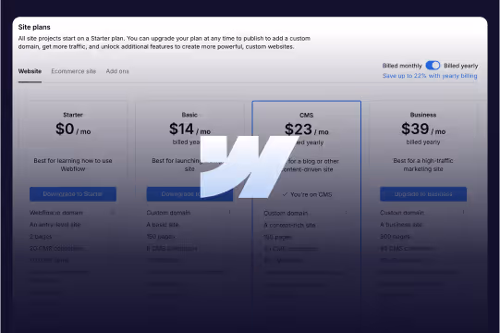Click the Basic $14 price
500x333 pixels.
tap(189, 129)
